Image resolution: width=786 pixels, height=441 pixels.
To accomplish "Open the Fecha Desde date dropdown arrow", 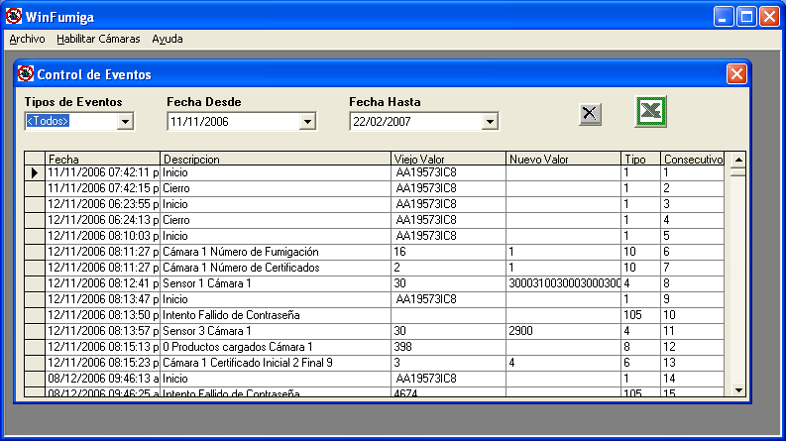I will click(x=307, y=121).
